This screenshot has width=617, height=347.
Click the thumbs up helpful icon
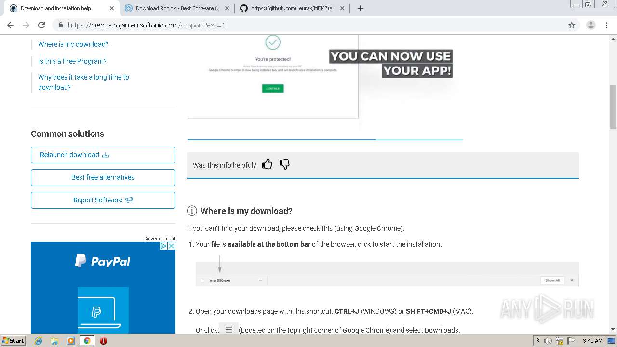267,164
